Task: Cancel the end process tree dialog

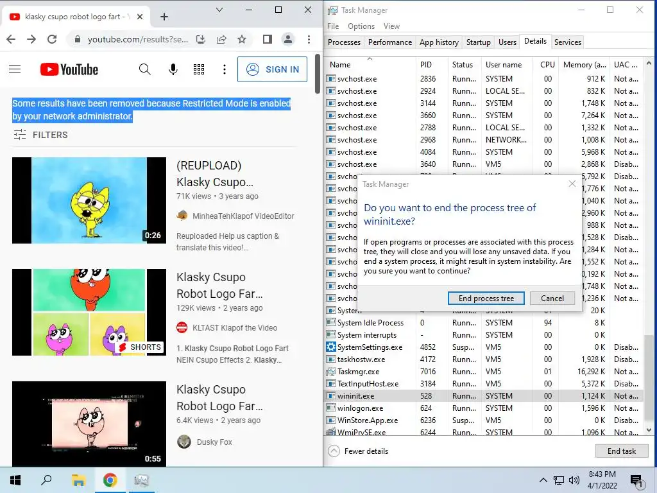Action: tap(552, 298)
